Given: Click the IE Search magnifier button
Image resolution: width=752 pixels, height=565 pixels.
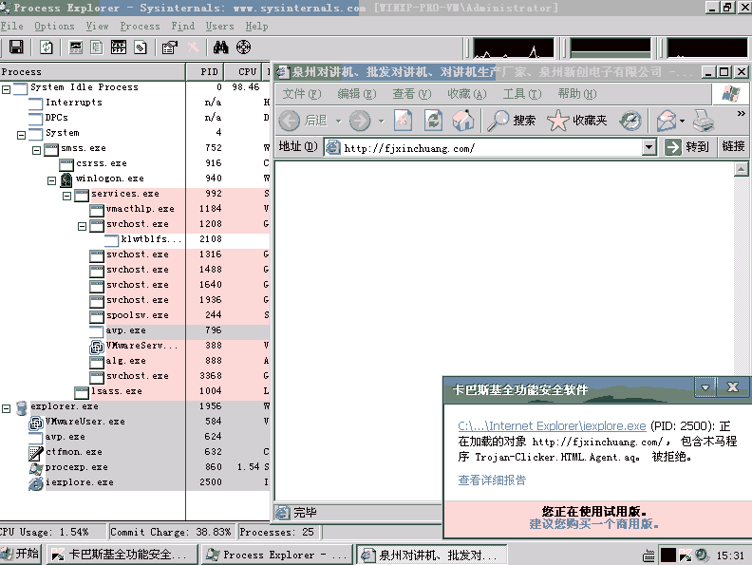Looking at the screenshot, I should point(511,121).
